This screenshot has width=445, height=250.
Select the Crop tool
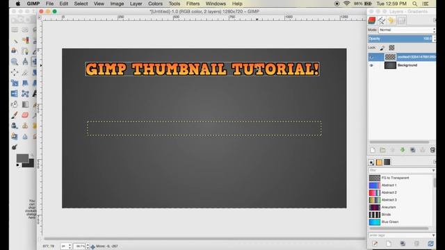click(x=25, y=72)
